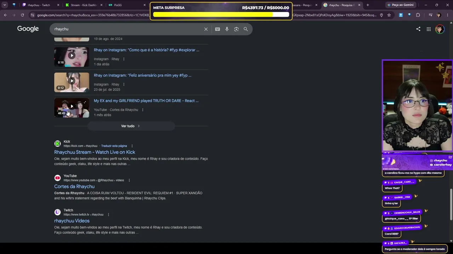Click the Kick site favicon
This screenshot has width=453, height=254.
58,144
